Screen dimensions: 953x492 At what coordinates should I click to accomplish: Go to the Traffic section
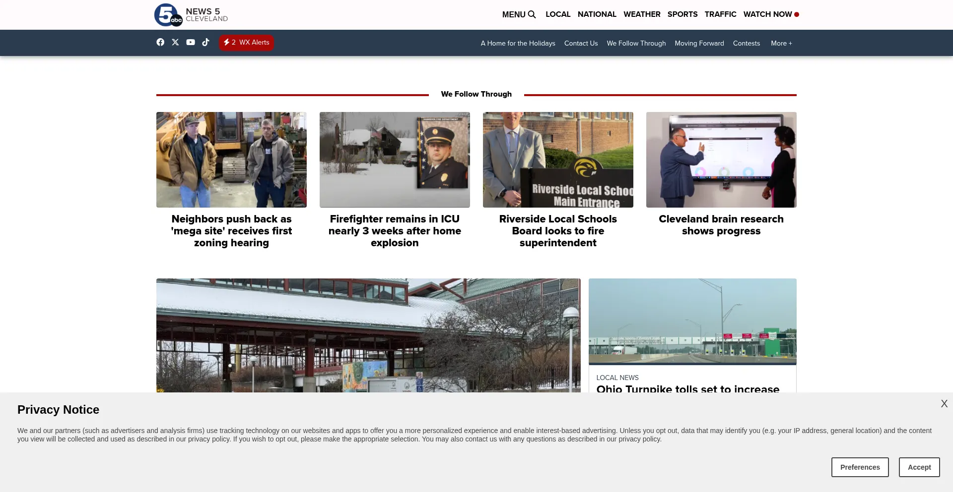pos(720,14)
